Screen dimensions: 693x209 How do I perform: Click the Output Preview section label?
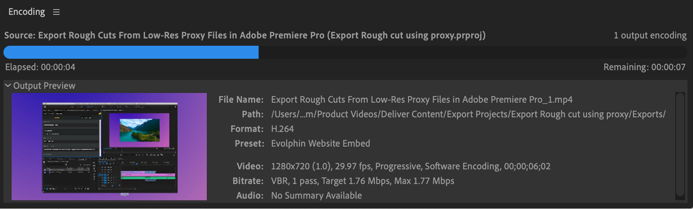click(44, 86)
